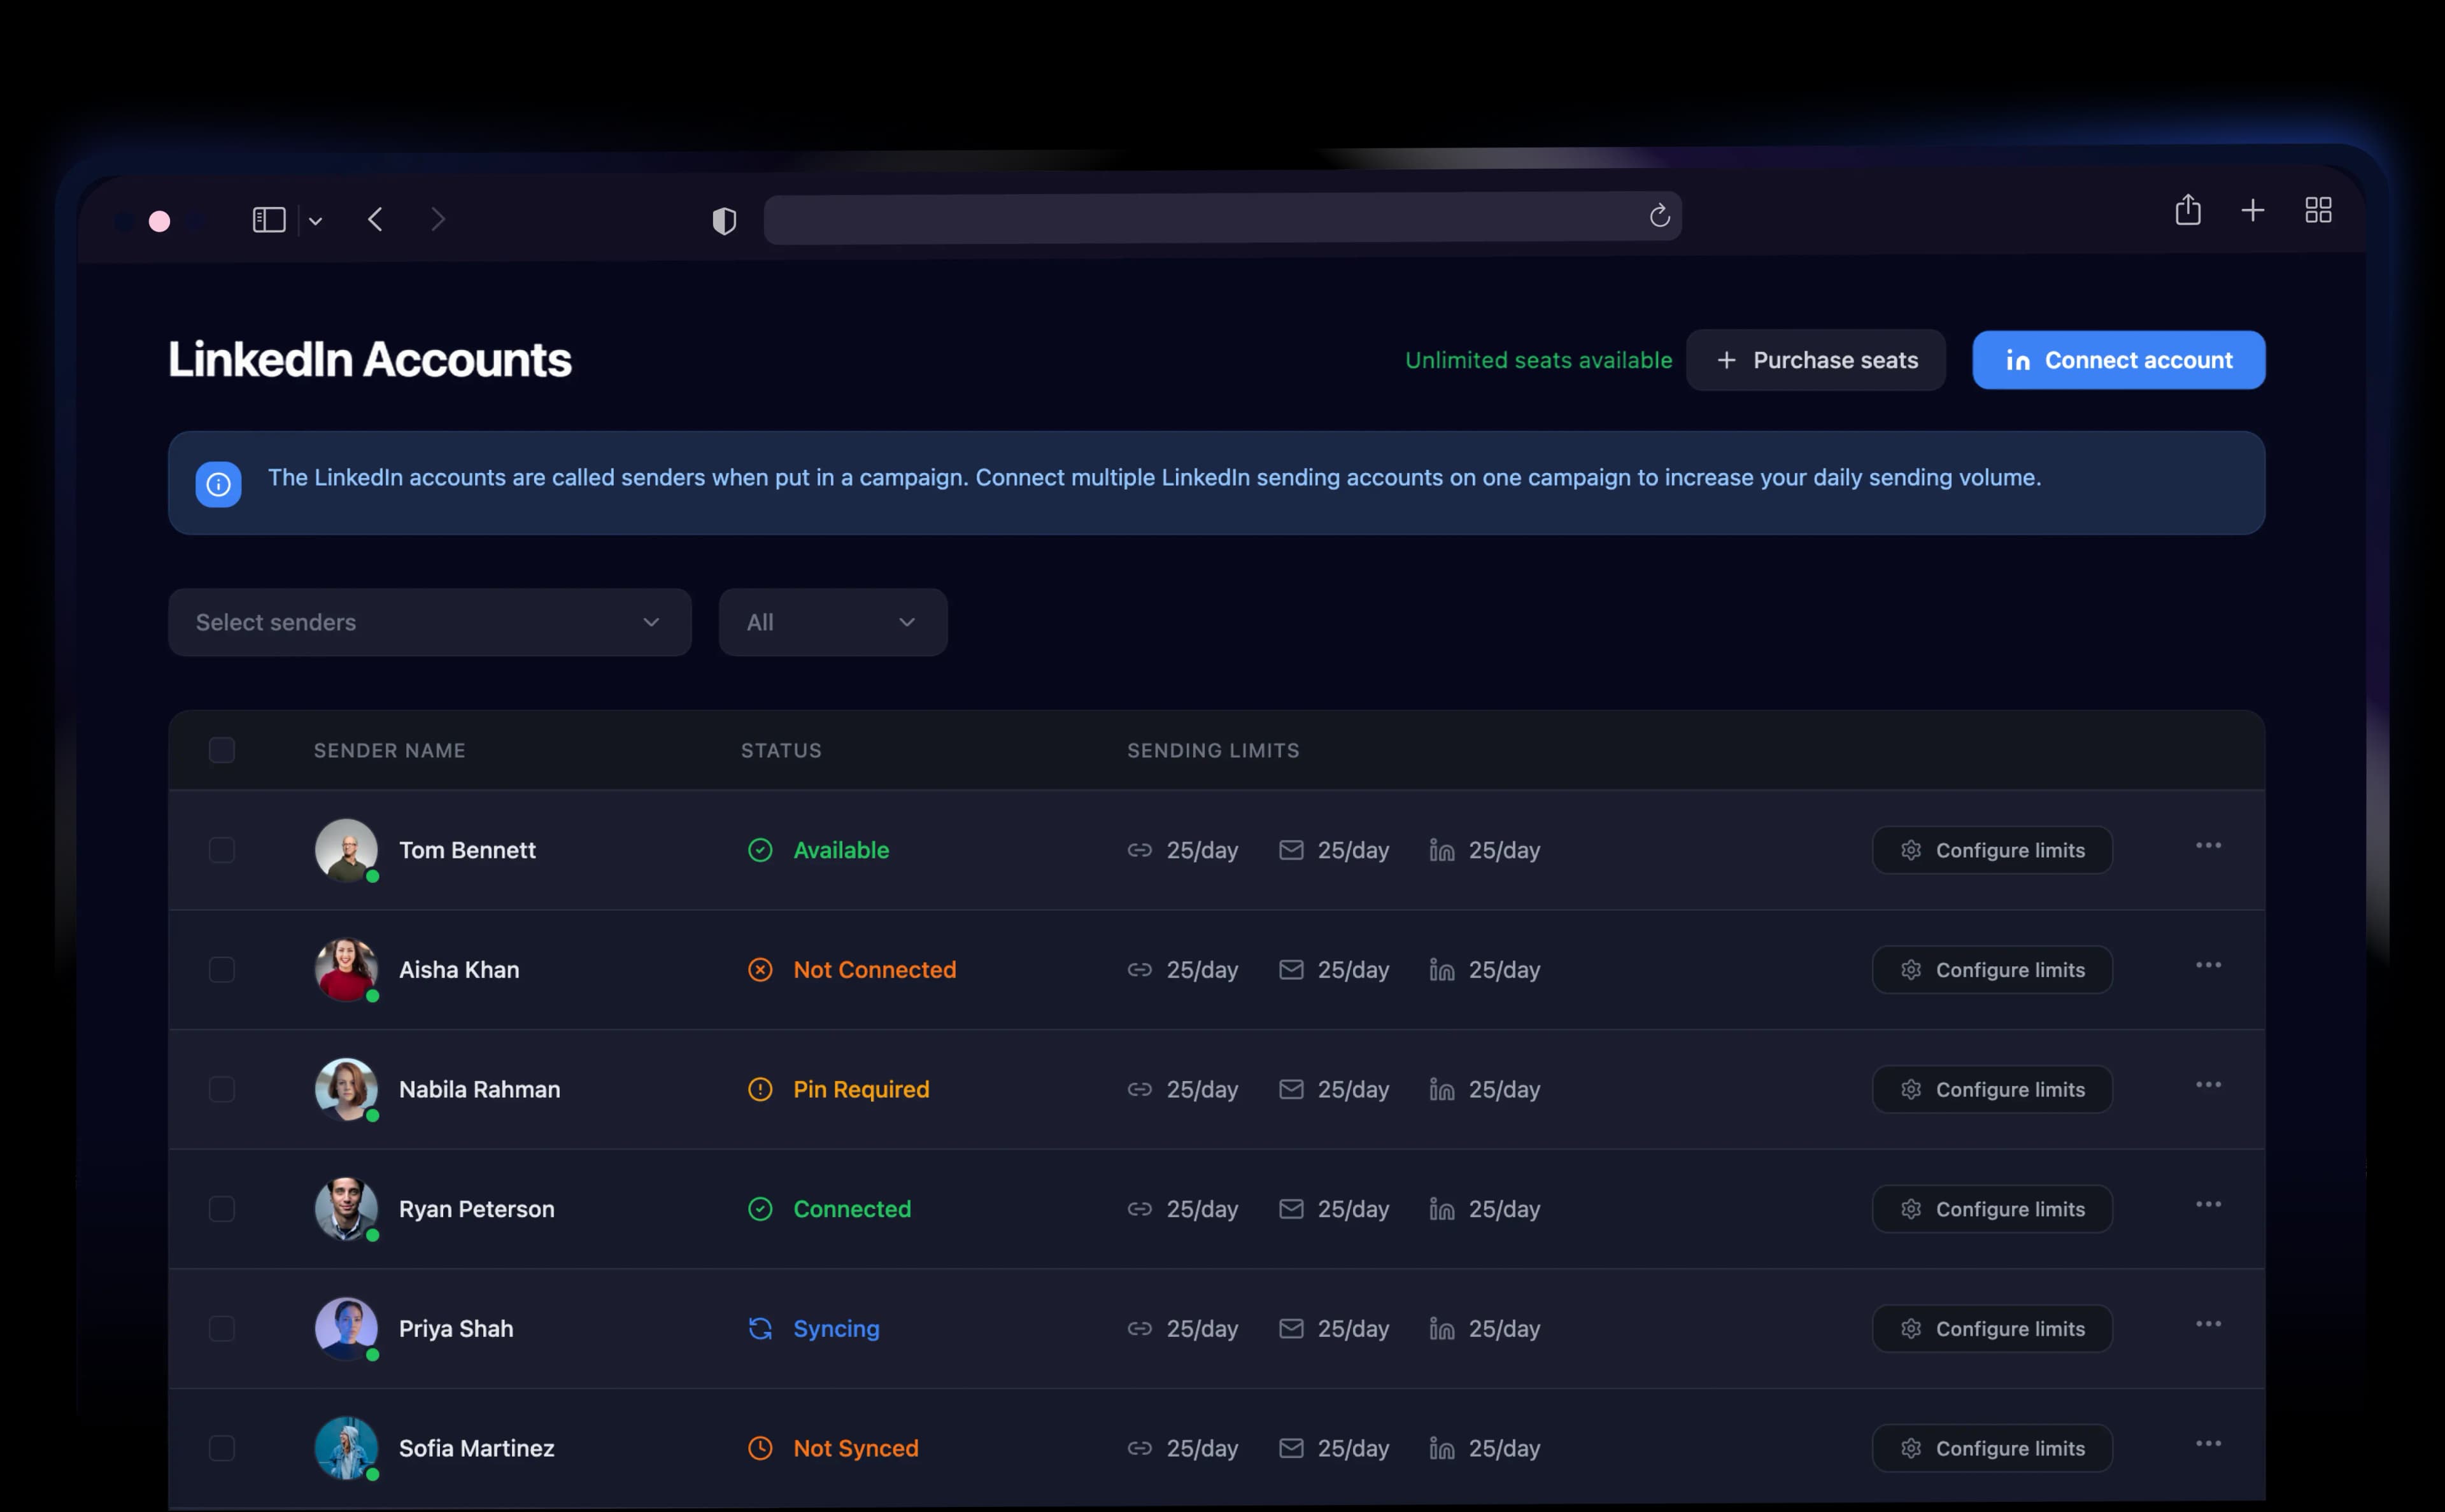Click Ryan Peterson's envelope limit icon
Screen dimensions: 2445x1512
coord(1291,1209)
